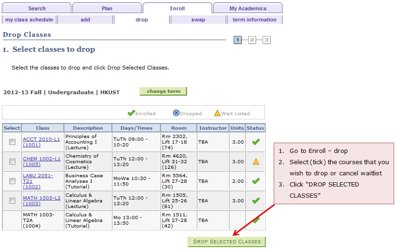Click the green status checkmark for MATH 1003-L2
The width and height of the screenshot is (395, 249).
point(256,201)
